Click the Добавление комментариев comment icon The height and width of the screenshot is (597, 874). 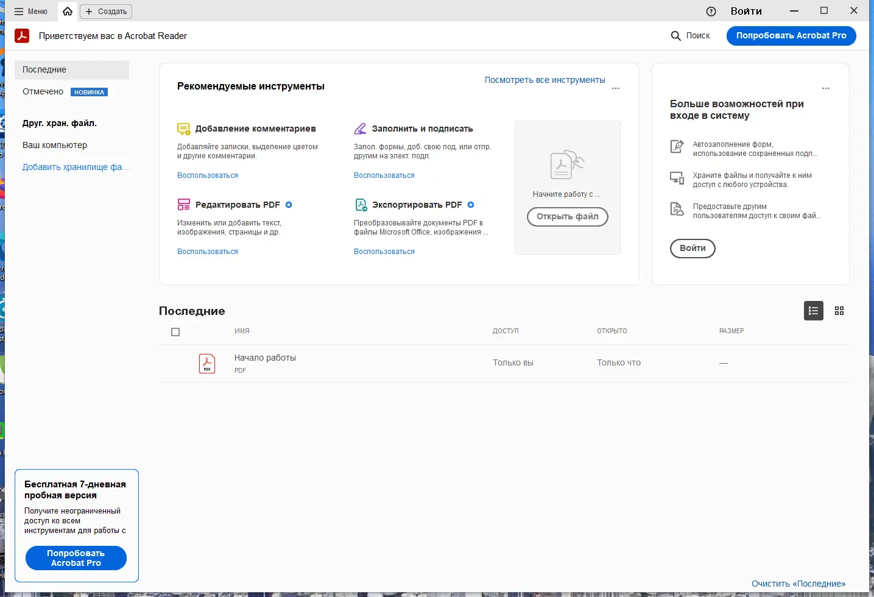click(183, 129)
